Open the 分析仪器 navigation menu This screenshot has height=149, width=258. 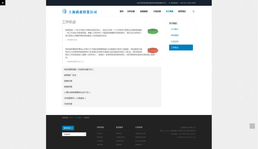131,11
